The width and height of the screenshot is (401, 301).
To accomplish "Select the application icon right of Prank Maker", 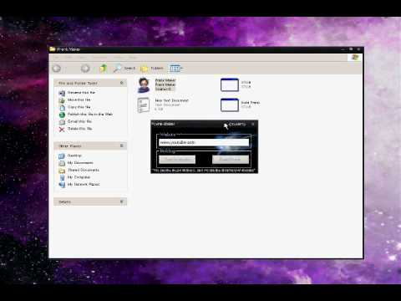I will tap(230, 85).
